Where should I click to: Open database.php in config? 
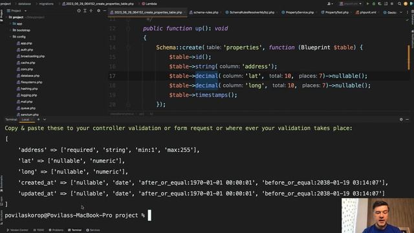[28, 76]
